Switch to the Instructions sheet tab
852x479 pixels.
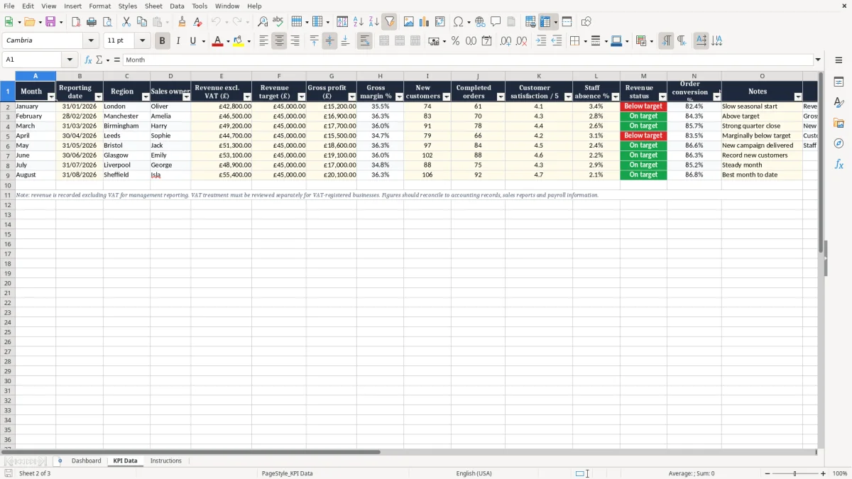pyautogui.click(x=166, y=461)
